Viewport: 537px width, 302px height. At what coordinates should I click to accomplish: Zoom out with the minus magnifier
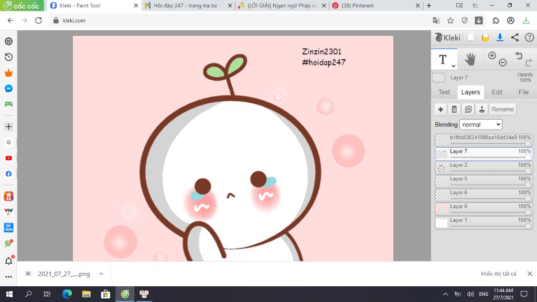pyautogui.click(x=502, y=62)
